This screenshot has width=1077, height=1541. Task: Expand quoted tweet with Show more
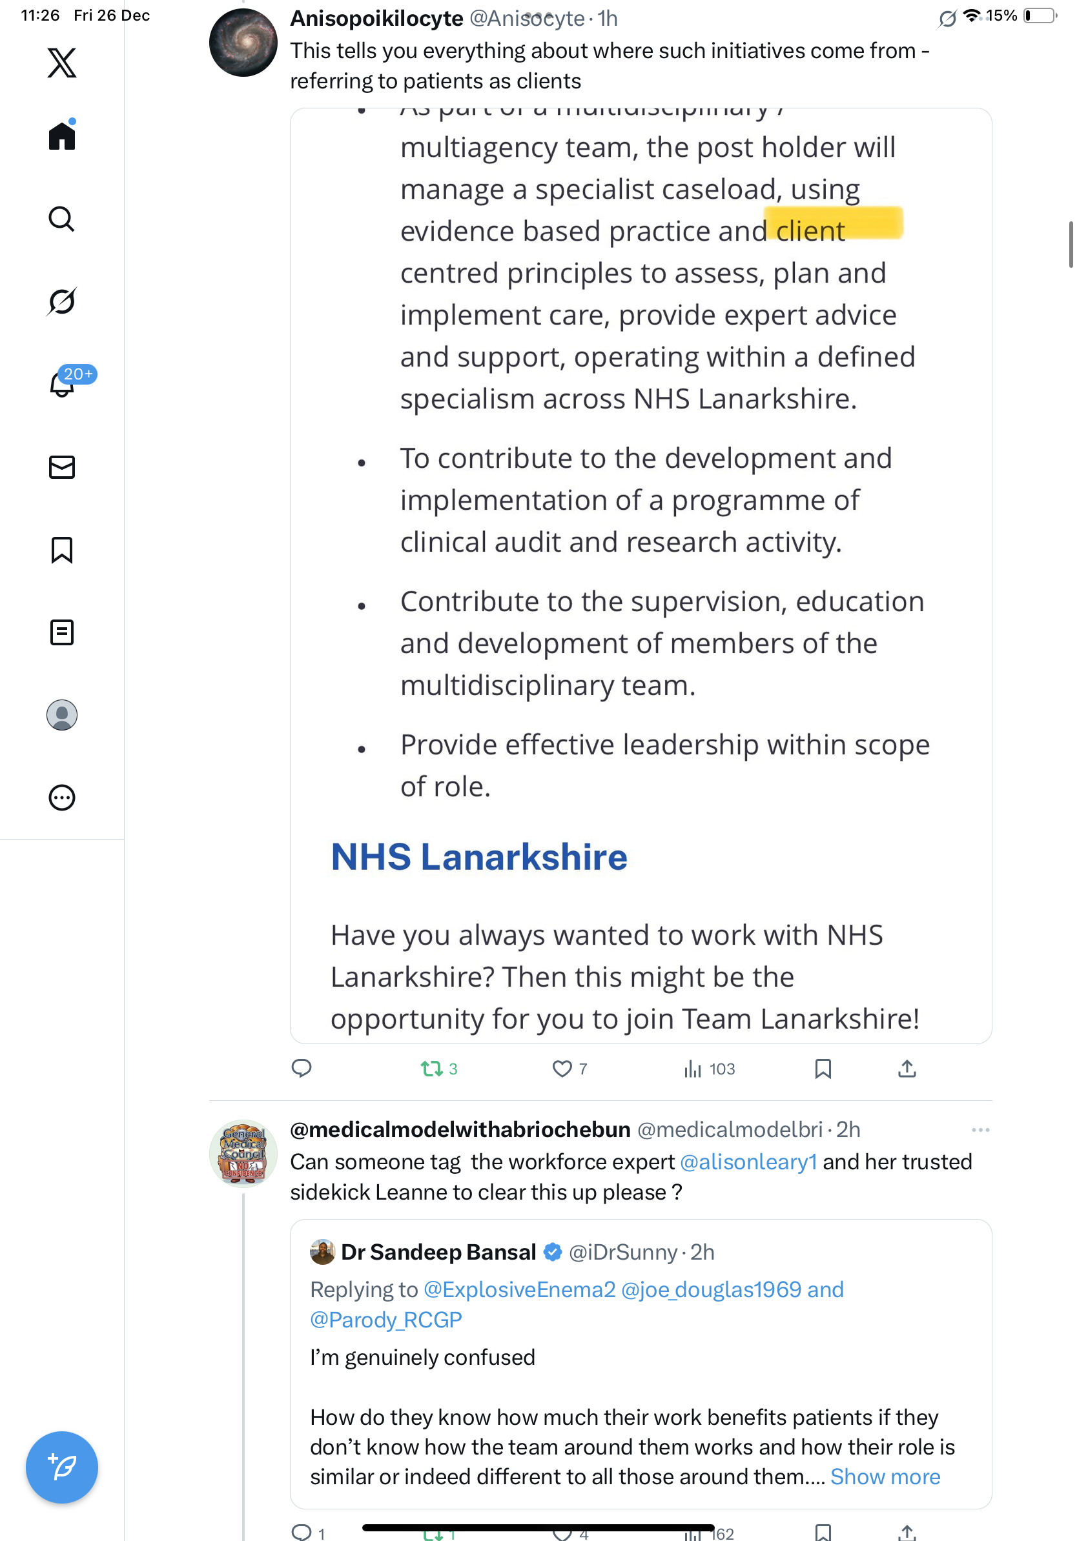[x=885, y=1476]
